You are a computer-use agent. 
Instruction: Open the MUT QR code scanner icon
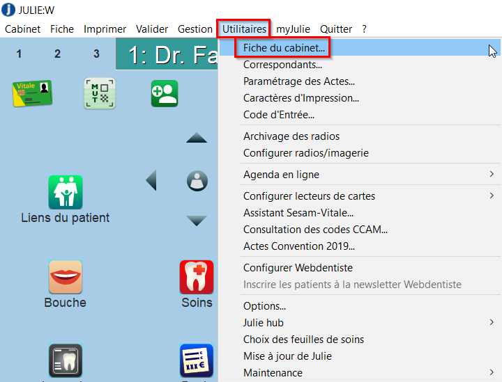(100, 93)
